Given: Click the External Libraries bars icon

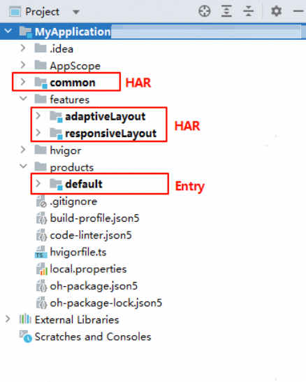Looking at the screenshot, I should click(x=25, y=319).
